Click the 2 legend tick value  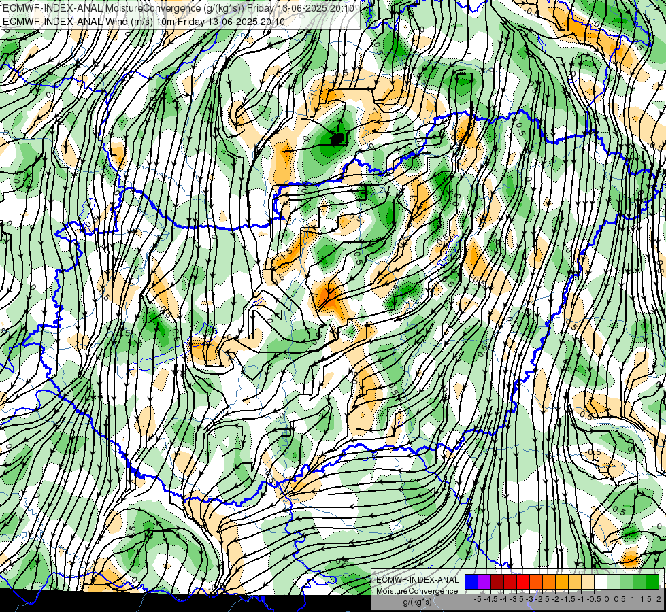point(659,599)
